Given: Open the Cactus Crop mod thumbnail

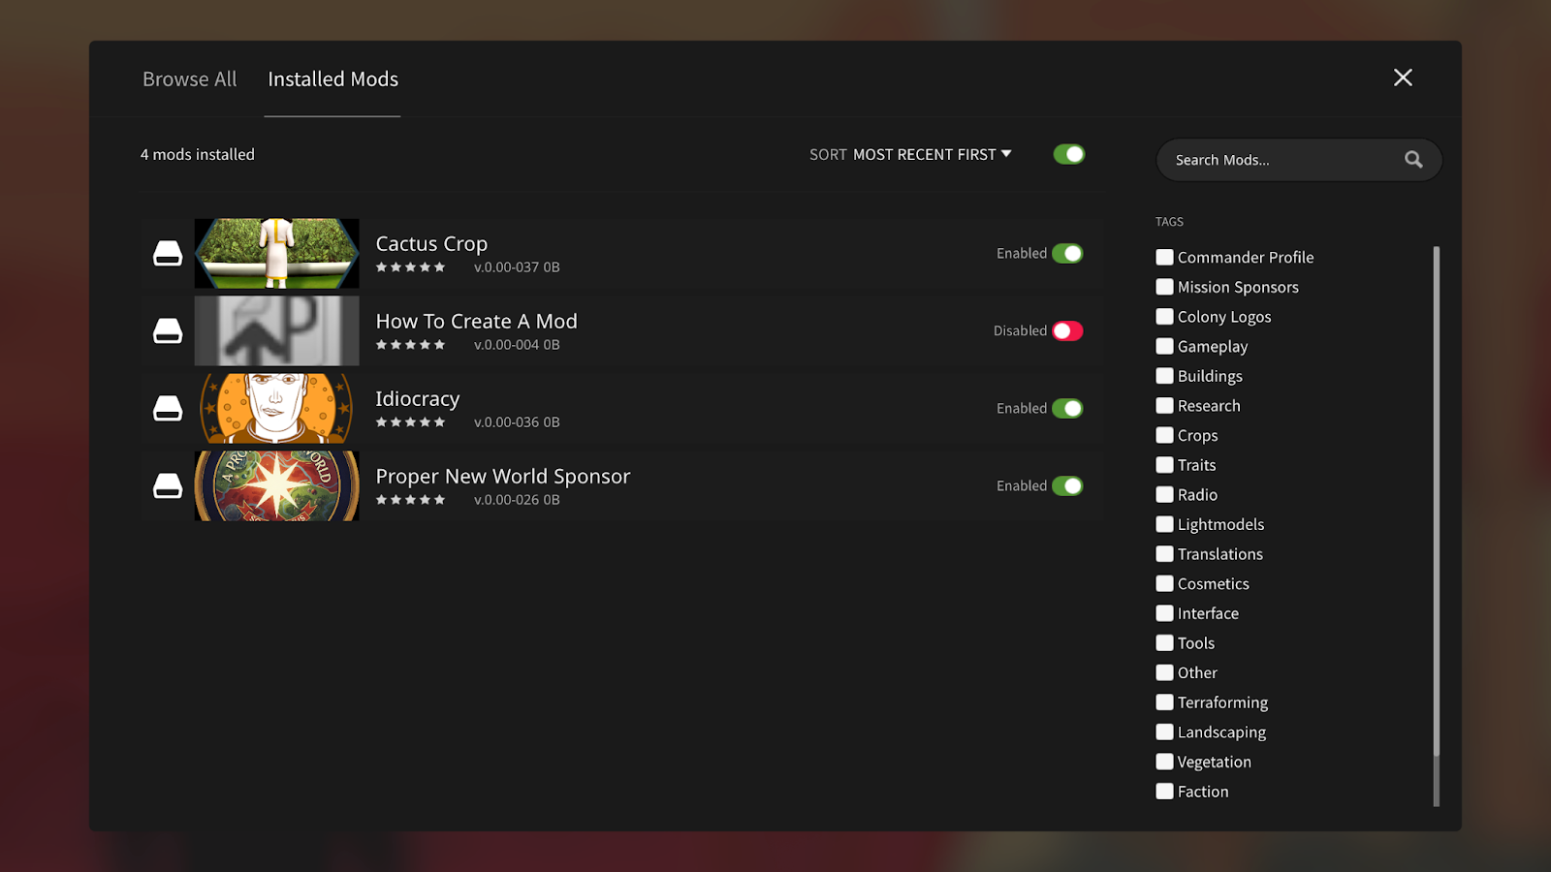Looking at the screenshot, I should (x=277, y=254).
